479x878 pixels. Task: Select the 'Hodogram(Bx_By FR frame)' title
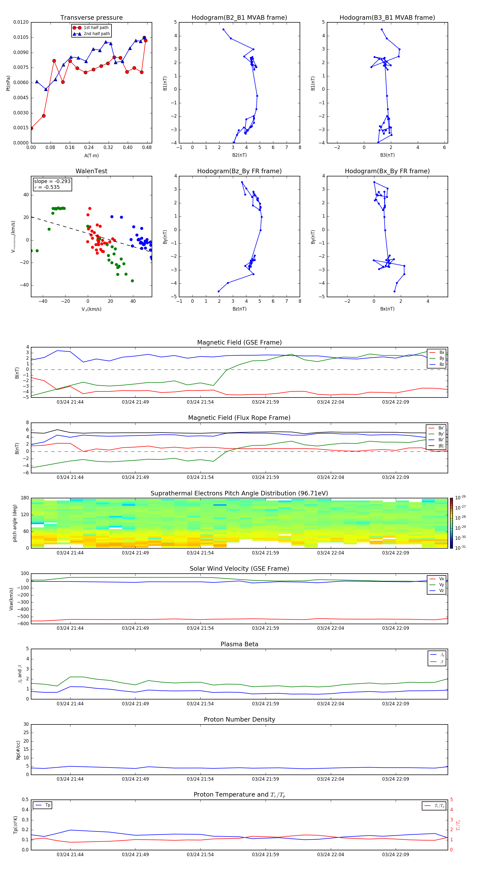(387, 171)
